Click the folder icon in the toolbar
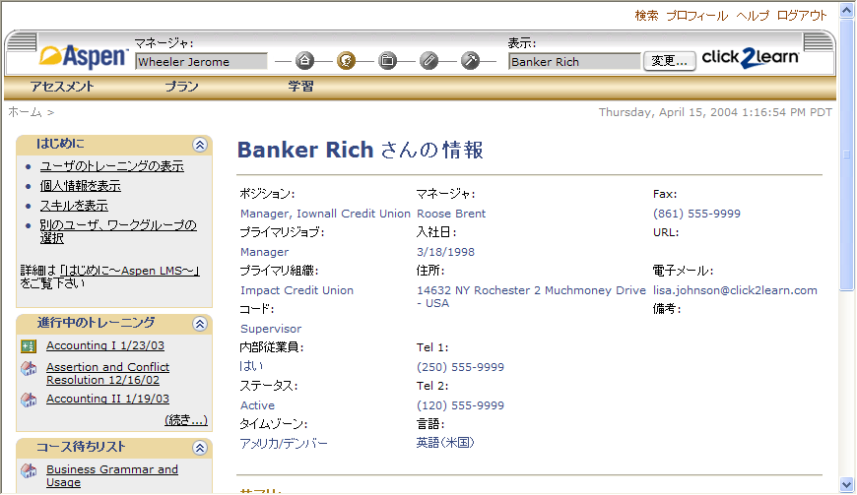Screen dimensions: 857x495 click(x=387, y=61)
